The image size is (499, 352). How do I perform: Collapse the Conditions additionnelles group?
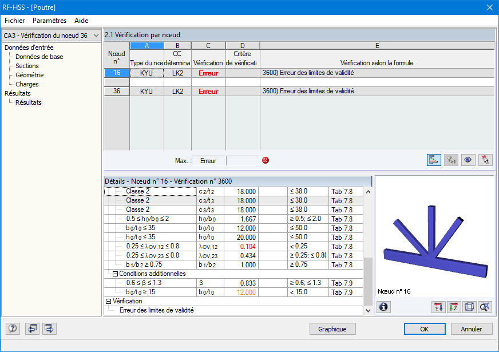click(115, 274)
